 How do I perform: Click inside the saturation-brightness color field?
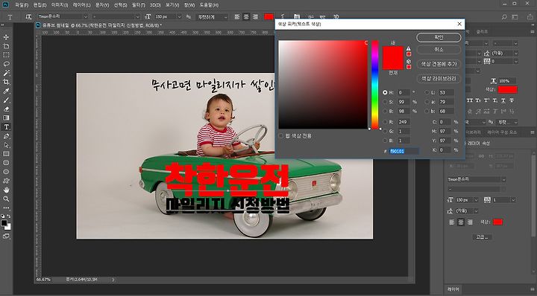pyautogui.click(x=323, y=85)
